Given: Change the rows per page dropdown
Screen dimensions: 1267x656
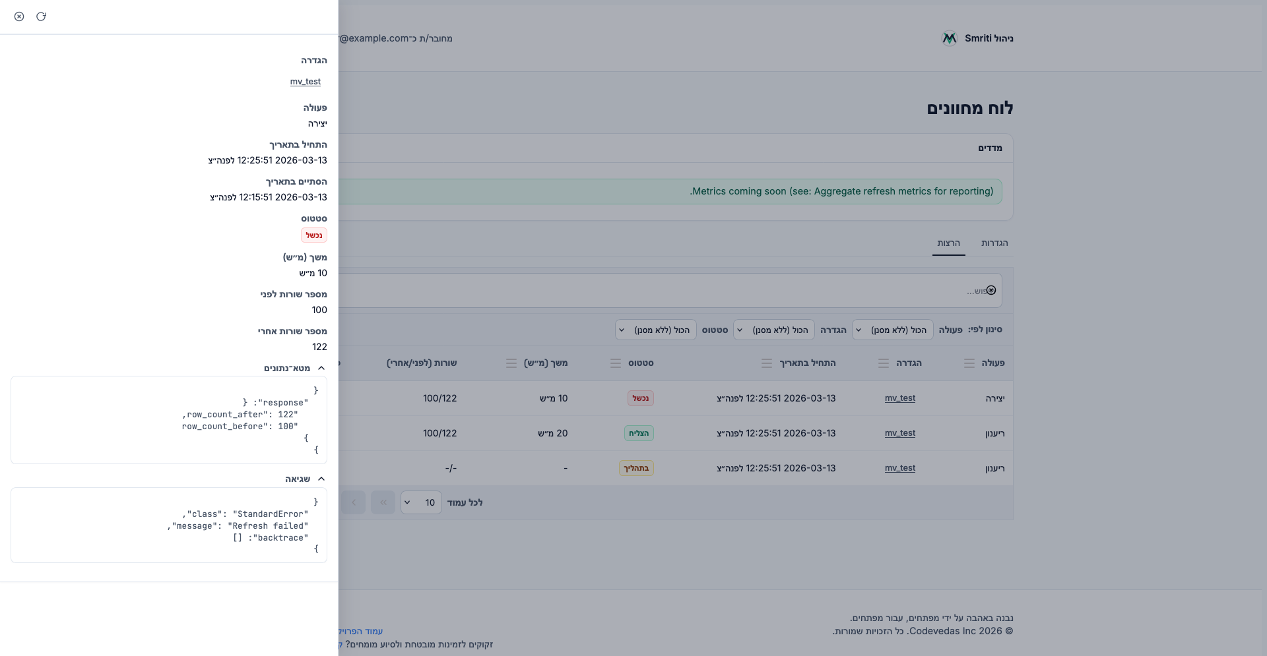Looking at the screenshot, I should point(420,503).
